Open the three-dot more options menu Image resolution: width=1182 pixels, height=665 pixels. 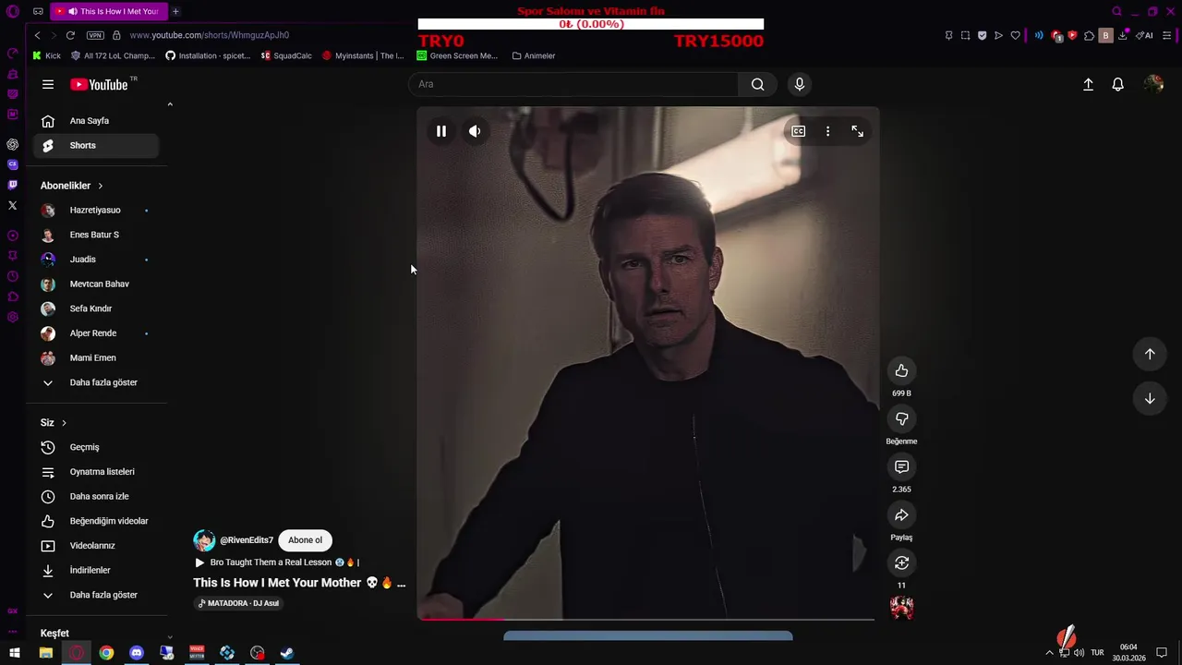pos(828,131)
